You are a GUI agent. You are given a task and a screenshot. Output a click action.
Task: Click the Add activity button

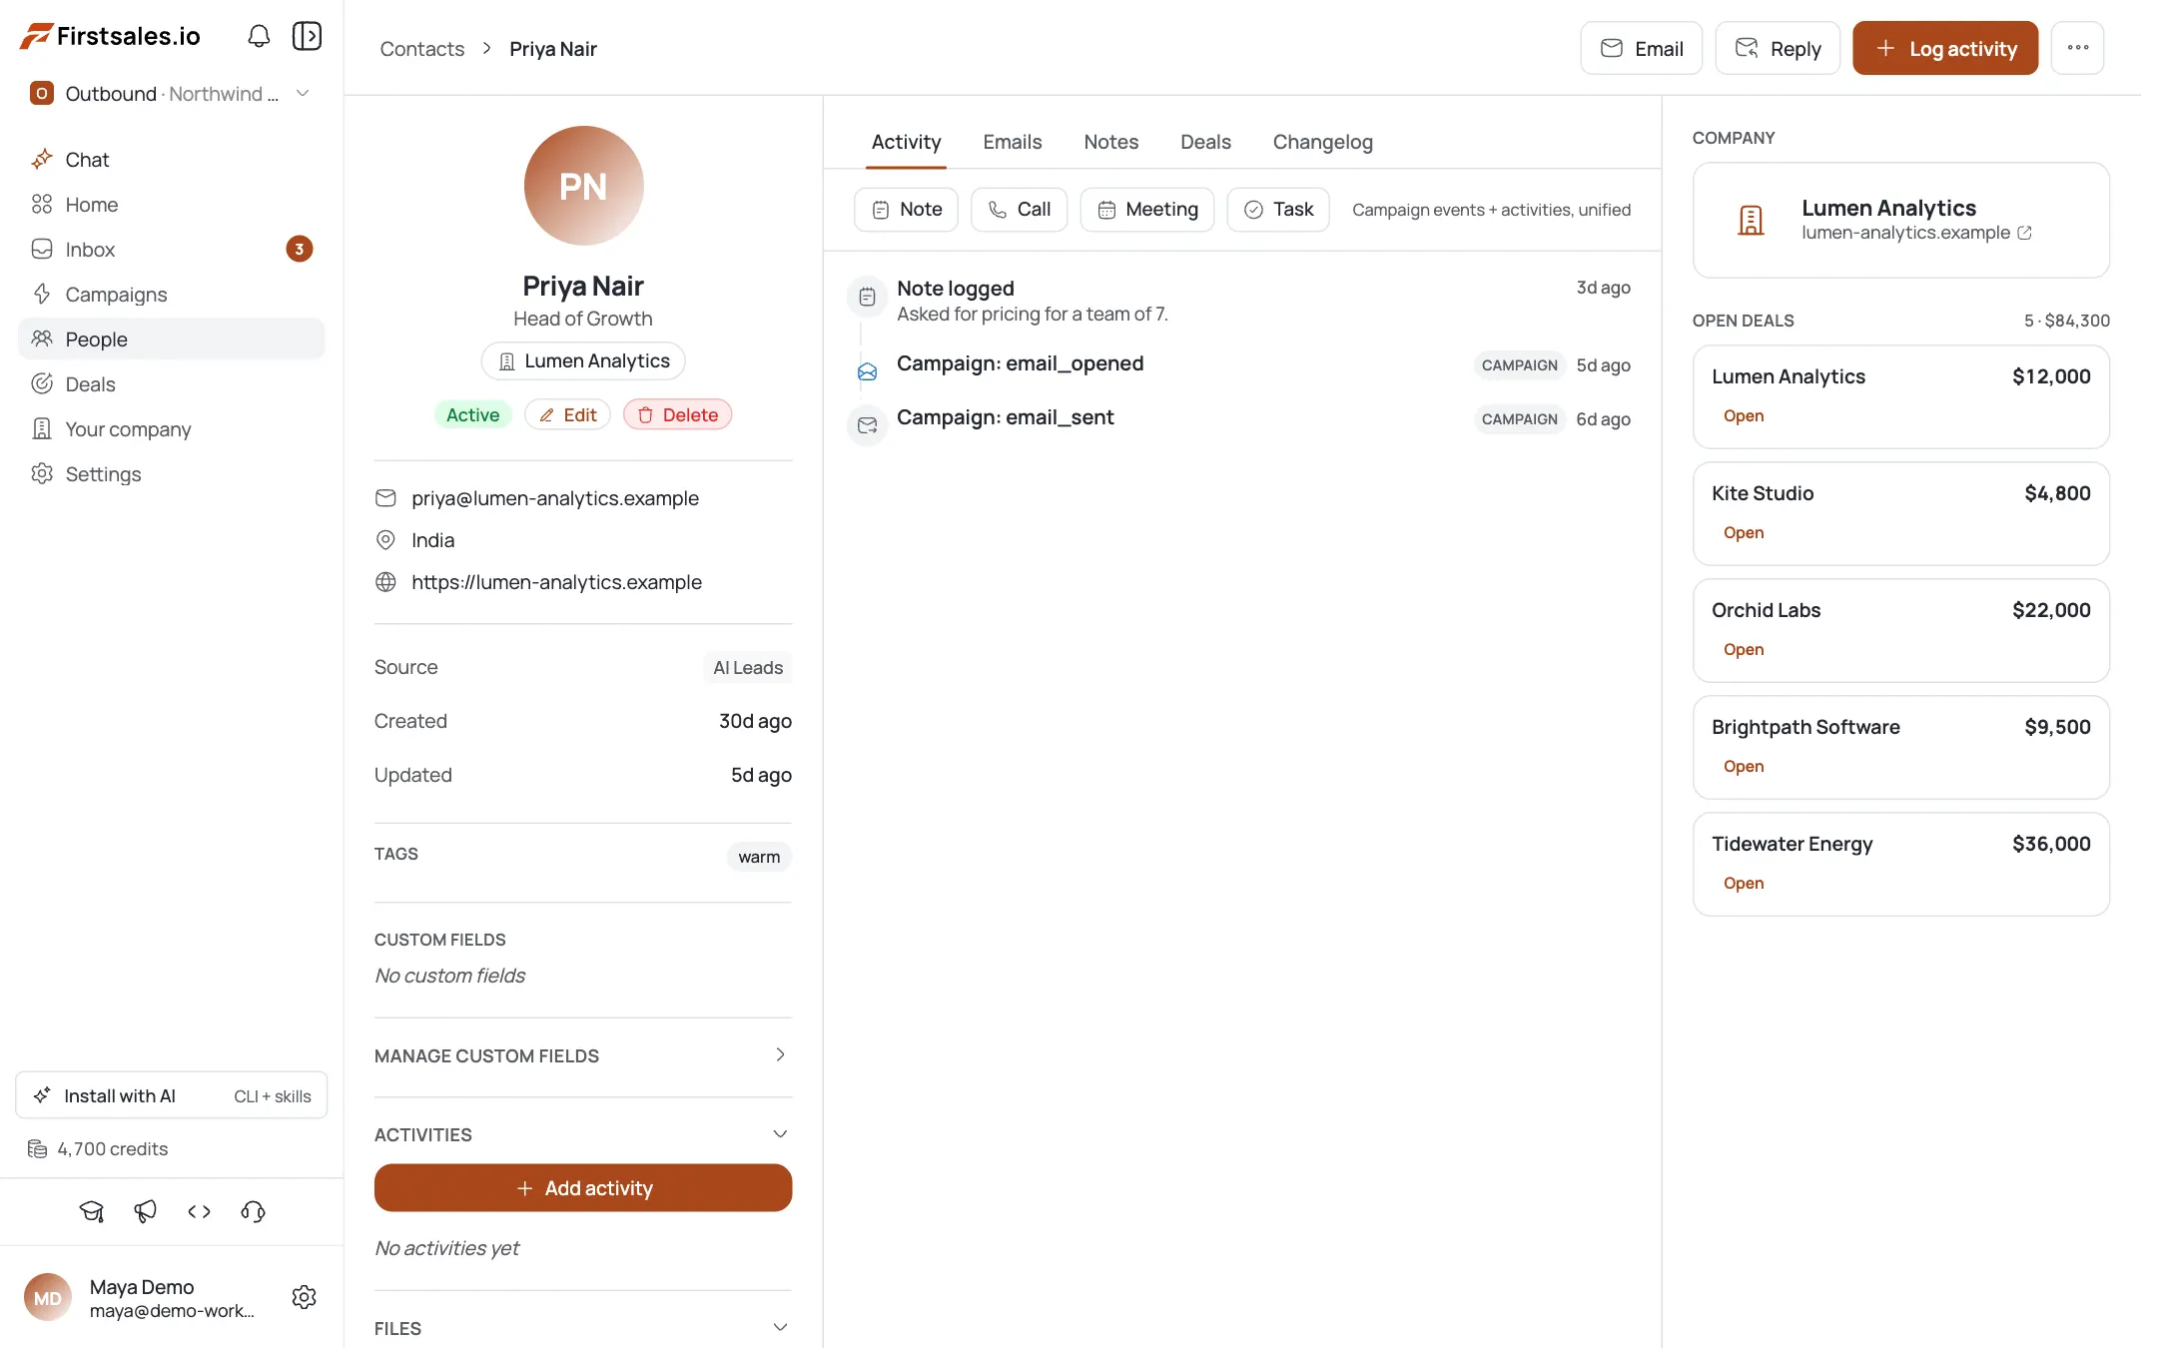coord(583,1188)
